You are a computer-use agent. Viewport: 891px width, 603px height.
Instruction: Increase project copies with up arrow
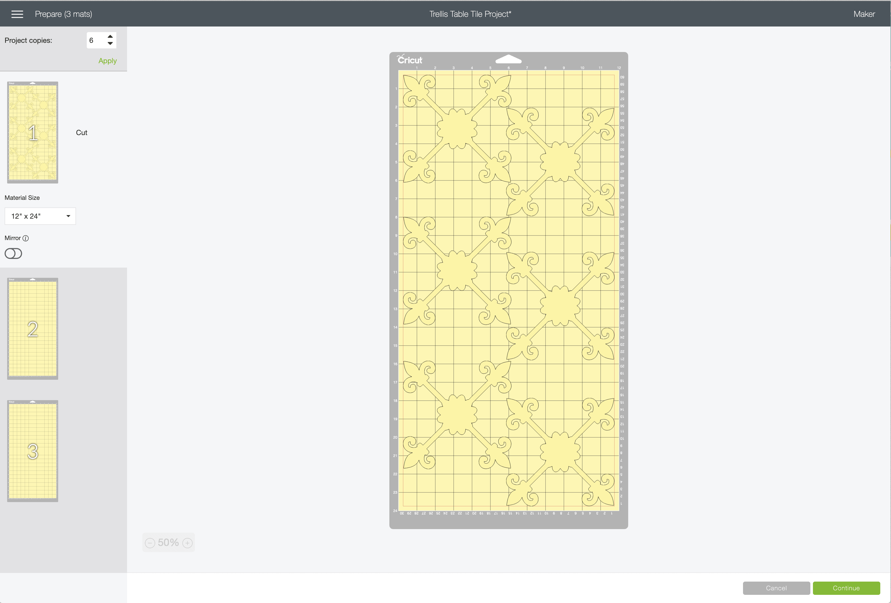tap(110, 36)
